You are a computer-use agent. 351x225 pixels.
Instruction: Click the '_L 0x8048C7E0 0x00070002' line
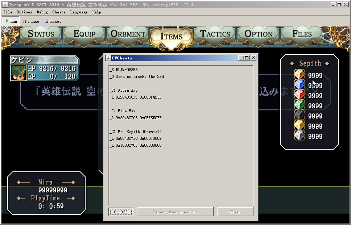pyautogui.click(x=135, y=138)
